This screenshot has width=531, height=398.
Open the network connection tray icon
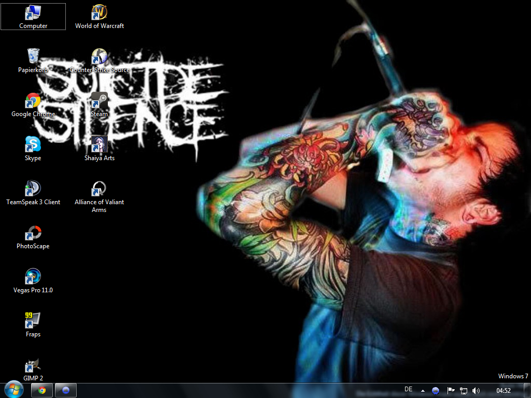pyautogui.click(x=463, y=391)
